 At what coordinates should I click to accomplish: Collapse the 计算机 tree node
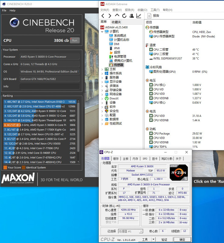[x=102, y=32]
